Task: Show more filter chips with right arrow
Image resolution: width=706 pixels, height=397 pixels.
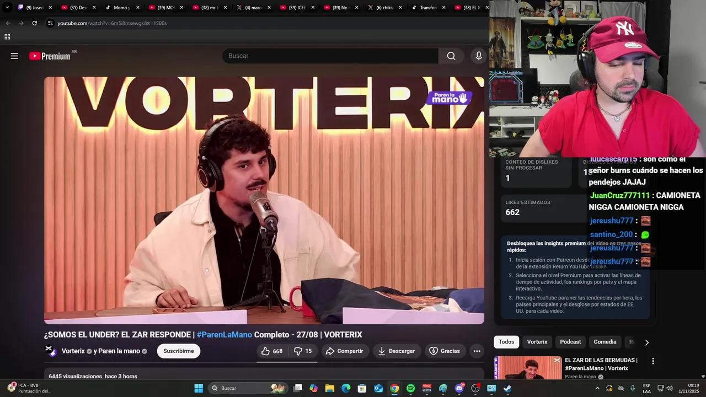Action: (646, 342)
